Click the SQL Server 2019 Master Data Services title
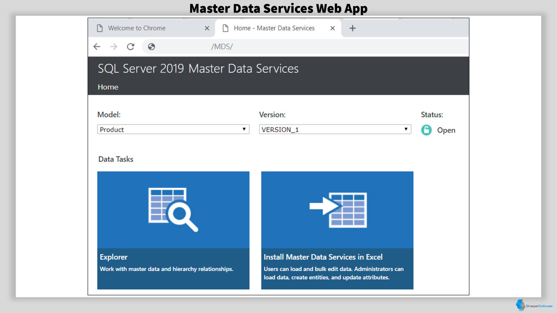The height and width of the screenshot is (313, 557). click(198, 69)
